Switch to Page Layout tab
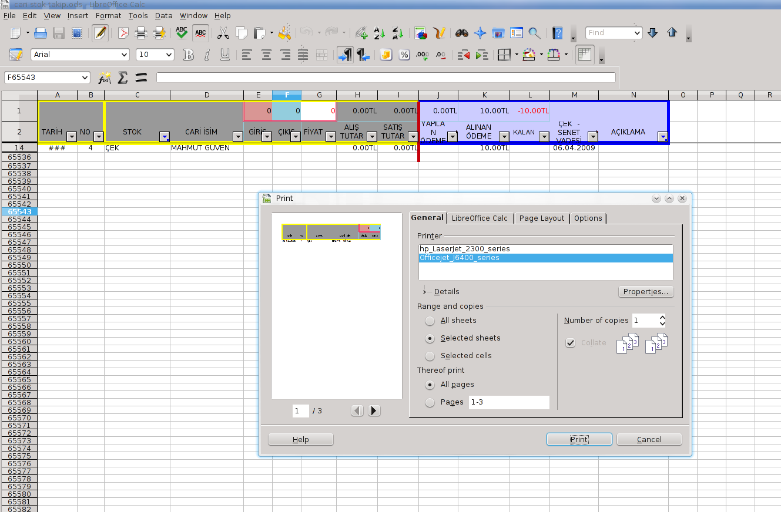Viewport: 781px width, 512px height. [x=541, y=218]
